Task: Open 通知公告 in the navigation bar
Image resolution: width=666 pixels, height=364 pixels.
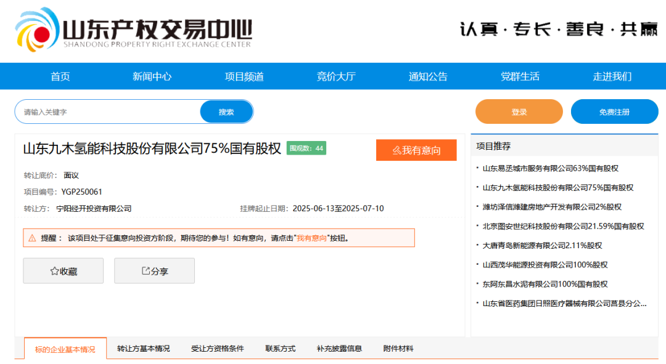Action: 428,76
